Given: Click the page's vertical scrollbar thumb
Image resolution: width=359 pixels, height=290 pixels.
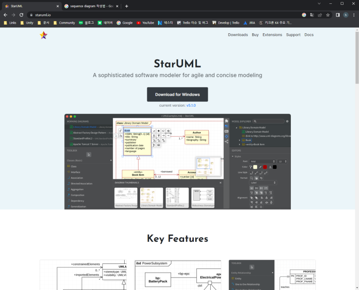Looking at the screenshot, I should pos(357,57).
